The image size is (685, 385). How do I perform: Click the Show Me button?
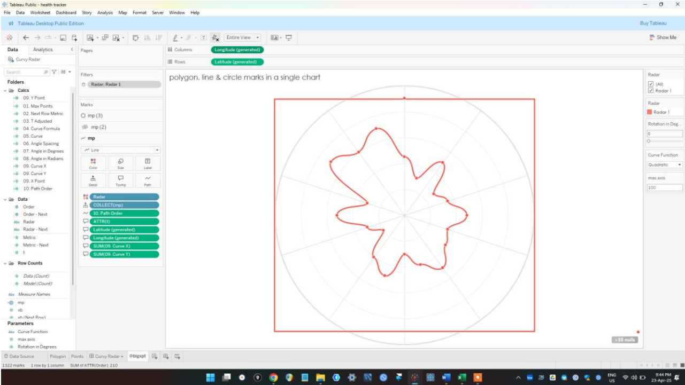tap(663, 37)
